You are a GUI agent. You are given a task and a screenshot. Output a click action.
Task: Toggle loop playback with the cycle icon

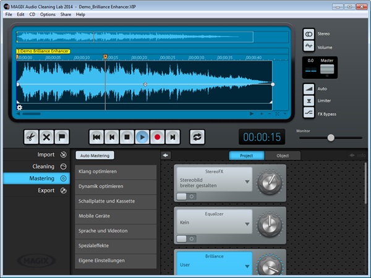[197, 137]
